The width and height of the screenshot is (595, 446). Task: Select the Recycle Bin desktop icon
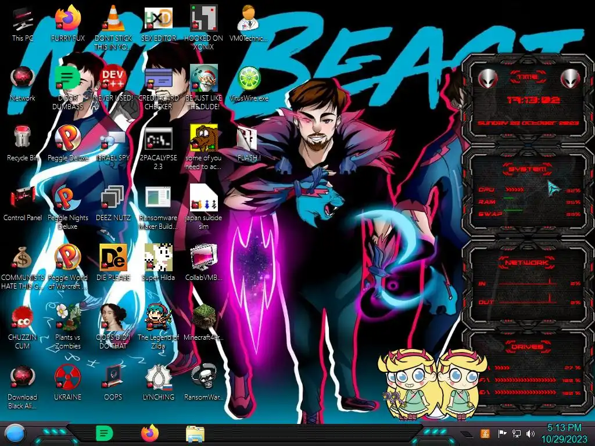click(x=23, y=143)
